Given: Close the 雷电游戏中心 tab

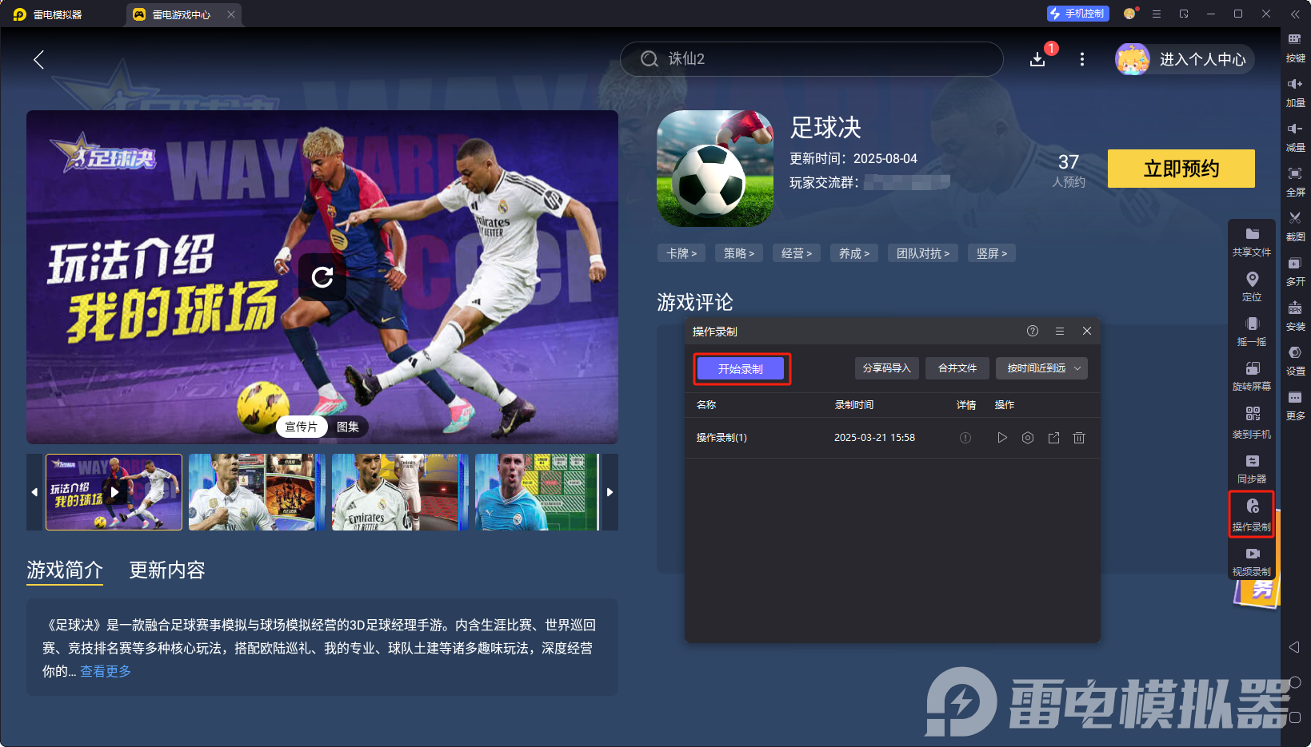Looking at the screenshot, I should [x=231, y=14].
